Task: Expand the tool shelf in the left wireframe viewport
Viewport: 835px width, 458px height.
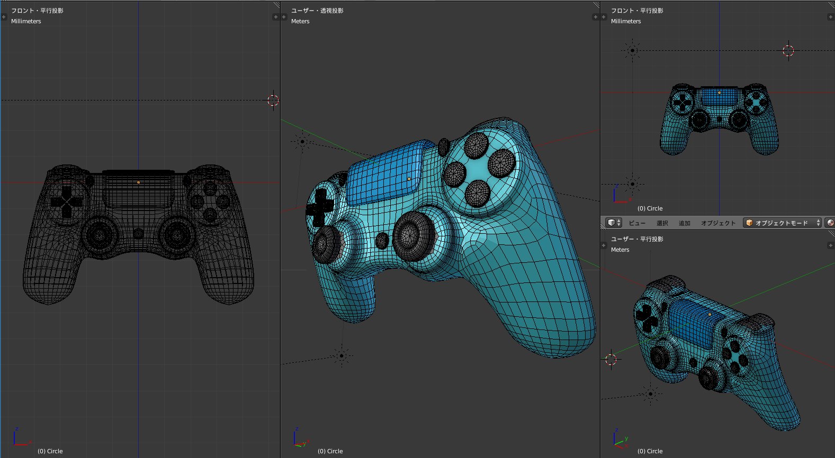Action: [4, 17]
